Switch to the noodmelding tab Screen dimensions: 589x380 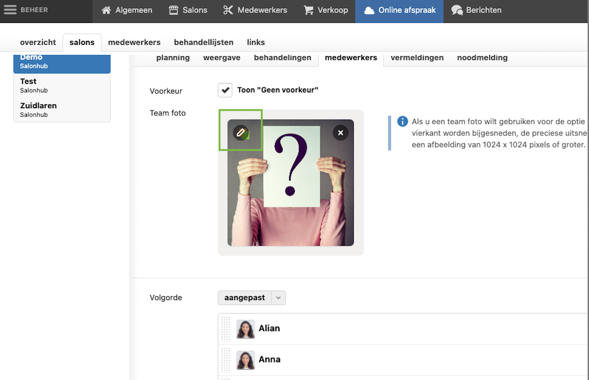482,58
